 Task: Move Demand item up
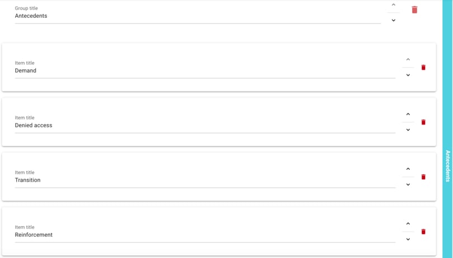pos(408,60)
